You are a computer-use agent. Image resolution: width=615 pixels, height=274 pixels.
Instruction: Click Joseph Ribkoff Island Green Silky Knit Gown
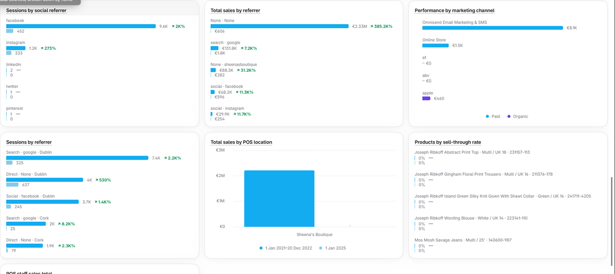tap(503, 197)
